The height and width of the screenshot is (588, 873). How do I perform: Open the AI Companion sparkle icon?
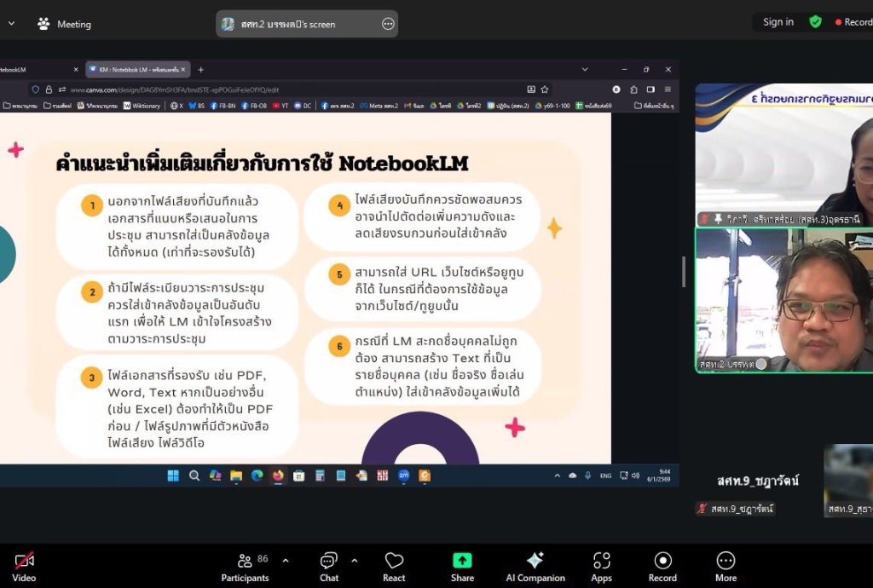pos(535,560)
